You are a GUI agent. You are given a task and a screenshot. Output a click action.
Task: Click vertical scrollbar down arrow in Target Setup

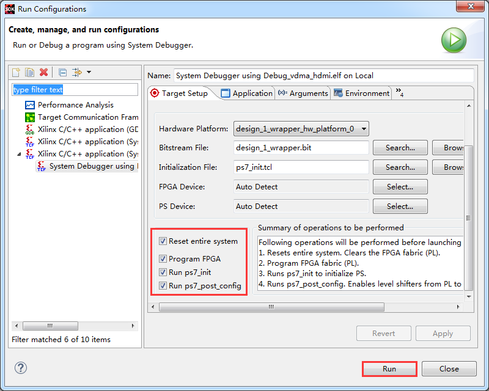coord(469,296)
